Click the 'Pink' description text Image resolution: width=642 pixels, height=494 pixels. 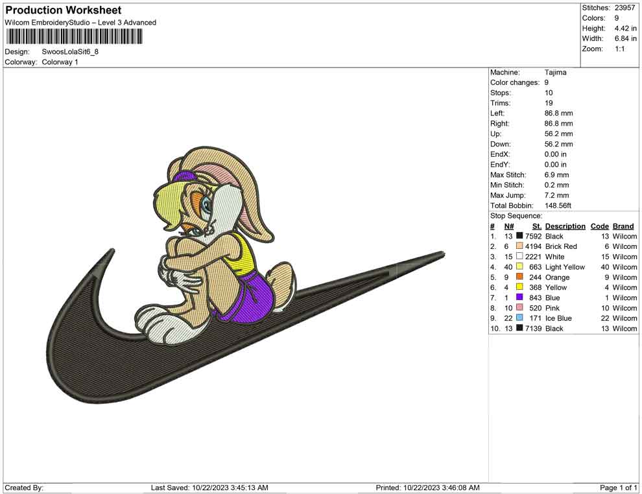coord(553,308)
